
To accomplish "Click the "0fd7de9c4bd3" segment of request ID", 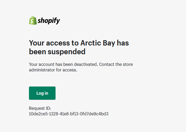I will point(96,114).
